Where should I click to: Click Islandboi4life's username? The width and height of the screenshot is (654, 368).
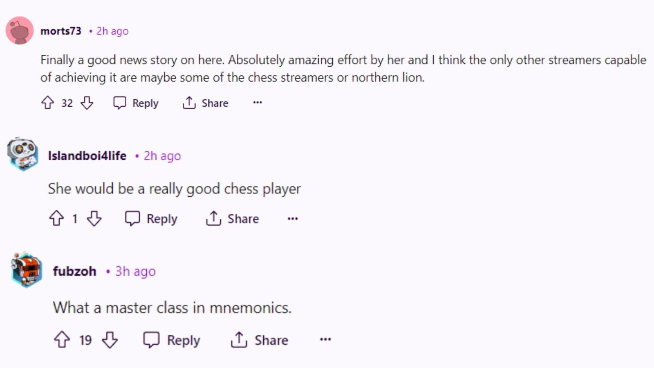tap(87, 156)
